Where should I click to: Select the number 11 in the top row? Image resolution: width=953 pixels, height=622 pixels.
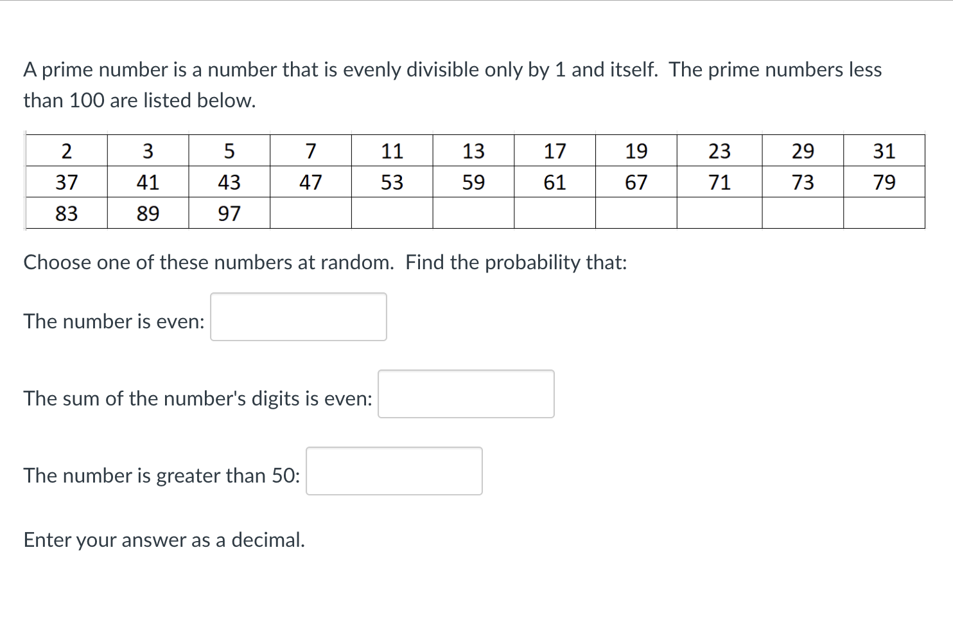tap(392, 150)
